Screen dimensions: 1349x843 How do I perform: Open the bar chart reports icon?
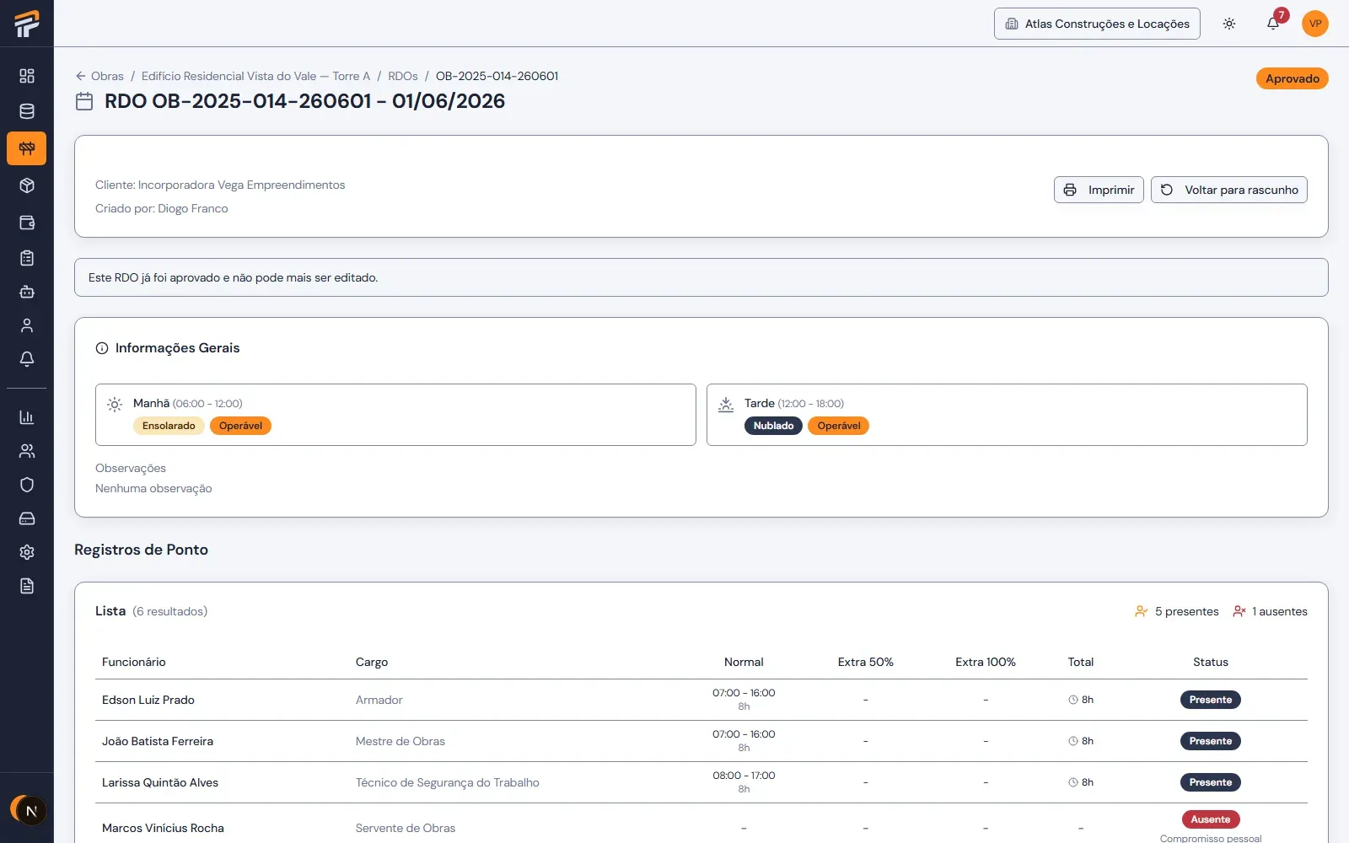point(27,417)
